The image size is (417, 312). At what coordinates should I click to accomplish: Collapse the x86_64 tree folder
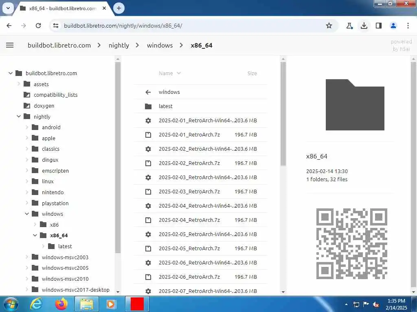click(x=35, y=235)
